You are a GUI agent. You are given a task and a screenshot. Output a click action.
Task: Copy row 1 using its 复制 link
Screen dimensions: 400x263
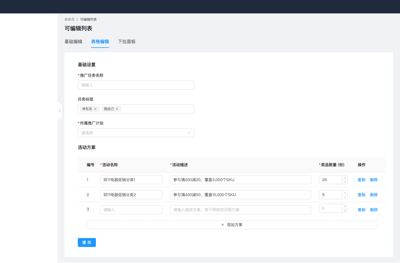(x=361, y=179)
